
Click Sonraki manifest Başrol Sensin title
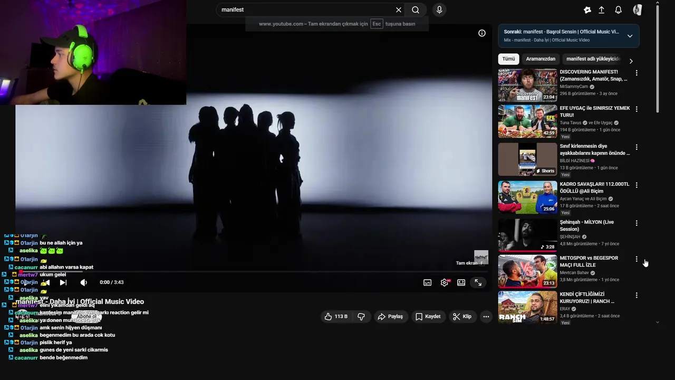click(561, 32)
